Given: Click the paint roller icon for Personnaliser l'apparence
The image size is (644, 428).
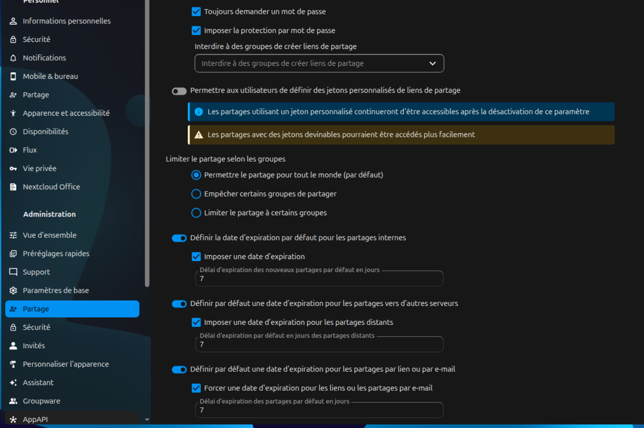Looking at the screenshot, I should pyautogui.click(x=13, y=364).
